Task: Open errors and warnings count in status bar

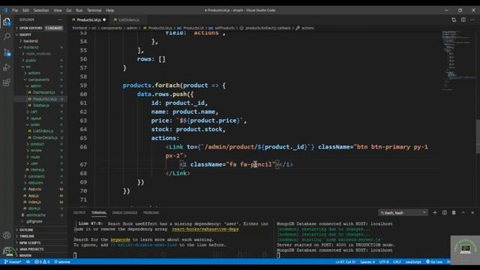Action: (x=42, y=262)
